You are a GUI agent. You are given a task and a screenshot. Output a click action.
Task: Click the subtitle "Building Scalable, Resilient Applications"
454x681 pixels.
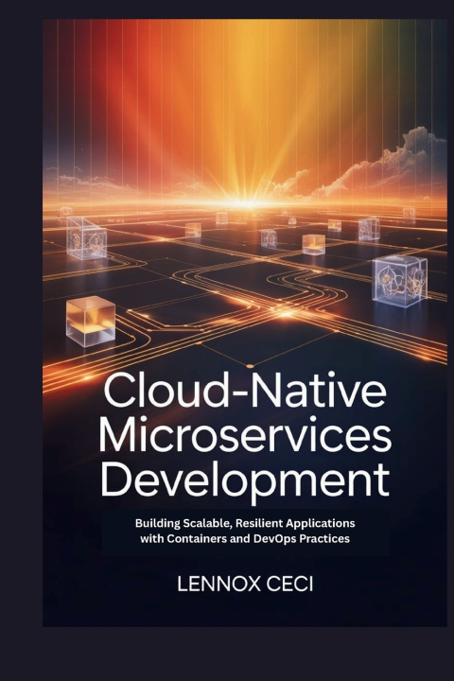(245, 523)
